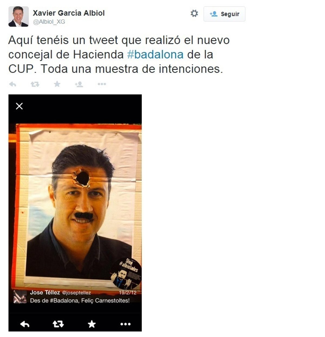Favorite the tweet with the gray star
The image size is (325, 337).
pyautogui.click(x=57, y=84)
